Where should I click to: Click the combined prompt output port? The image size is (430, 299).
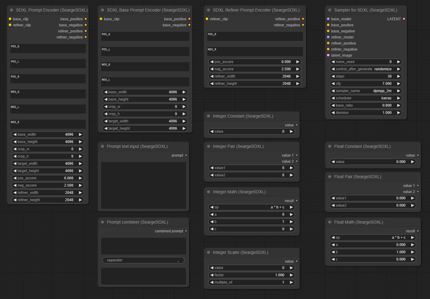point(186,231)
